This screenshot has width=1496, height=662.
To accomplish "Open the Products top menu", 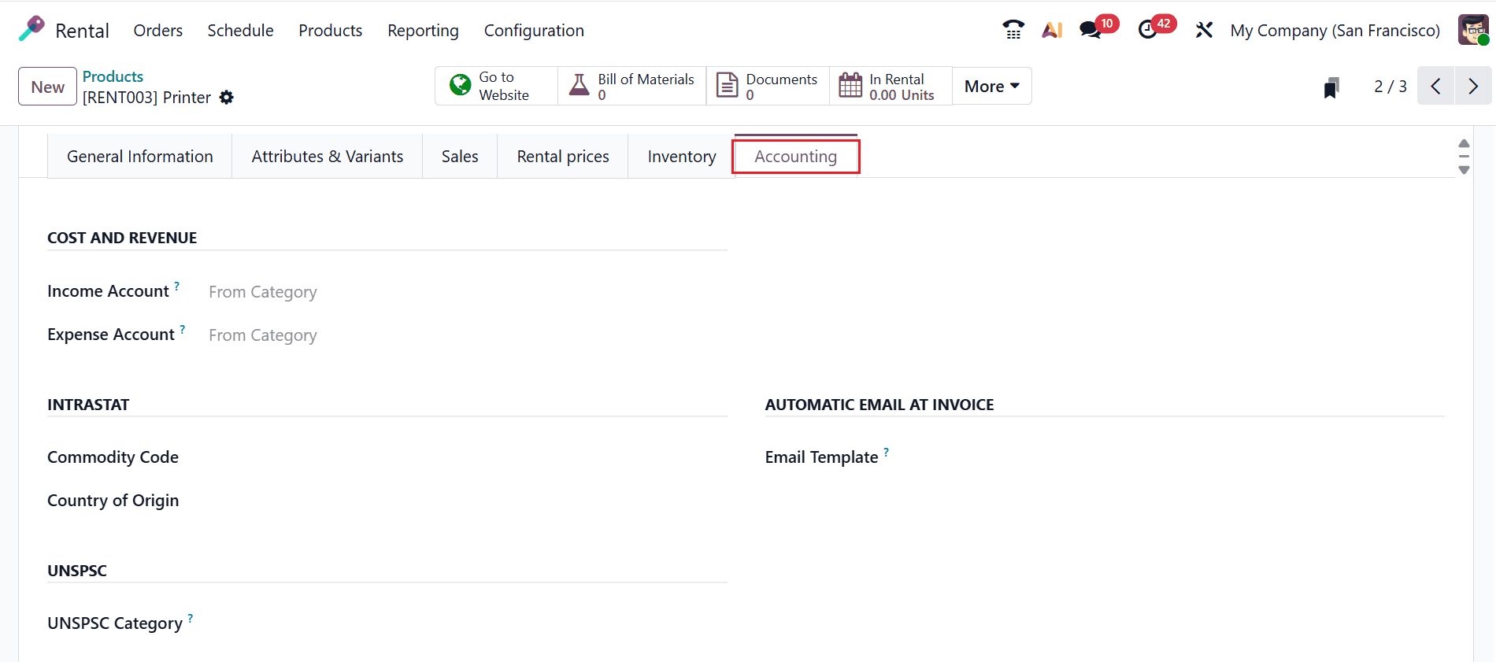I will click(331, 30).
